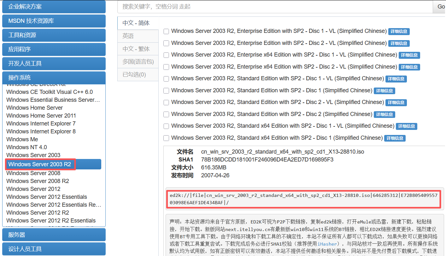Select Standard Edition SP2 Disc 1 non-VL checkbox
Screen dimensions: 446x256
166,91
